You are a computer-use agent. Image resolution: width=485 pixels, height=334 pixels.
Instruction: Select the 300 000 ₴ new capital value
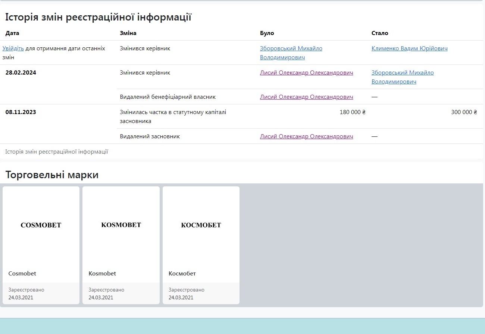(464, 112)
